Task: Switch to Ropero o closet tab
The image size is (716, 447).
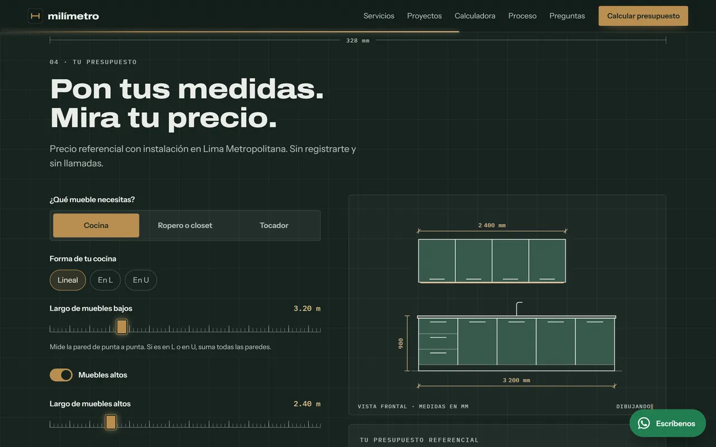Action: [x=185, y=225]
